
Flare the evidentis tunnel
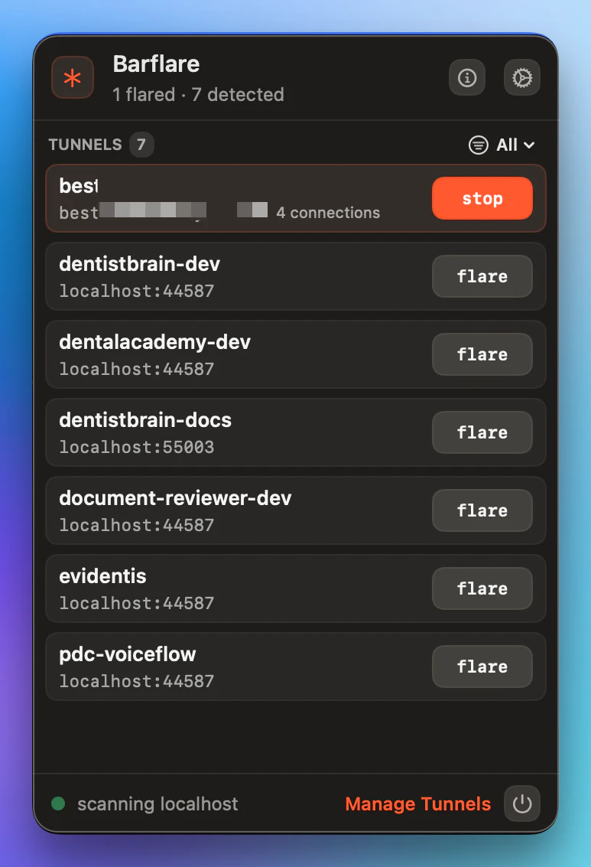[x=482, y=588]
